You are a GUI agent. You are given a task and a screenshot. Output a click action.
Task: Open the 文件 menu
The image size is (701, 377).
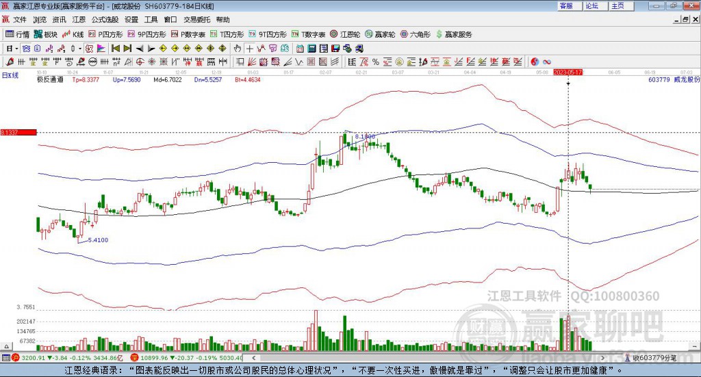point(20,20)
